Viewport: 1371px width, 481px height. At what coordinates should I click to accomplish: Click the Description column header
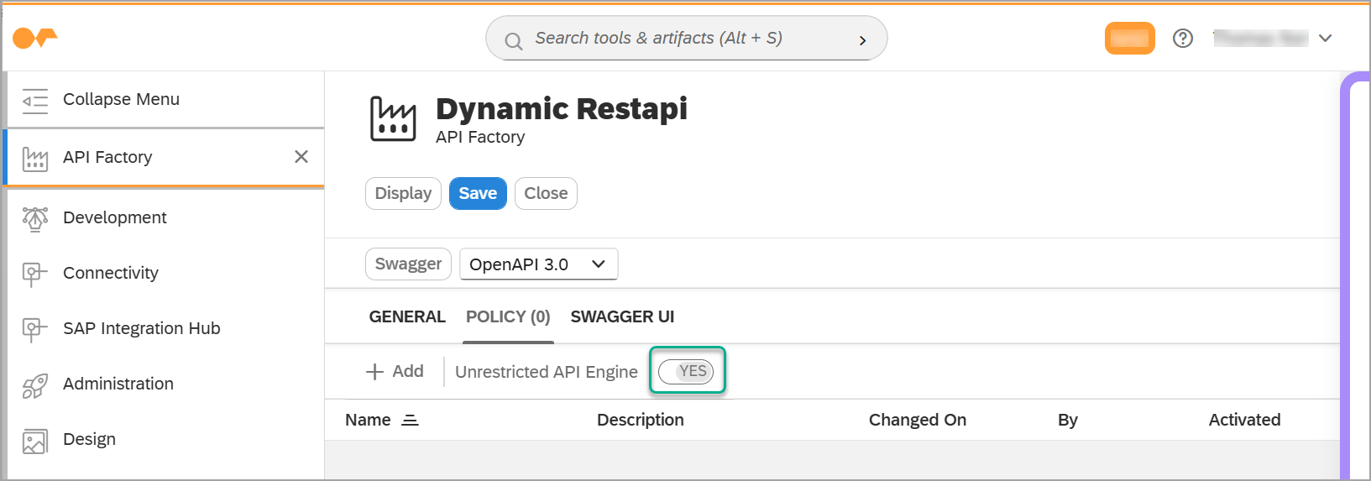[640, 420]
